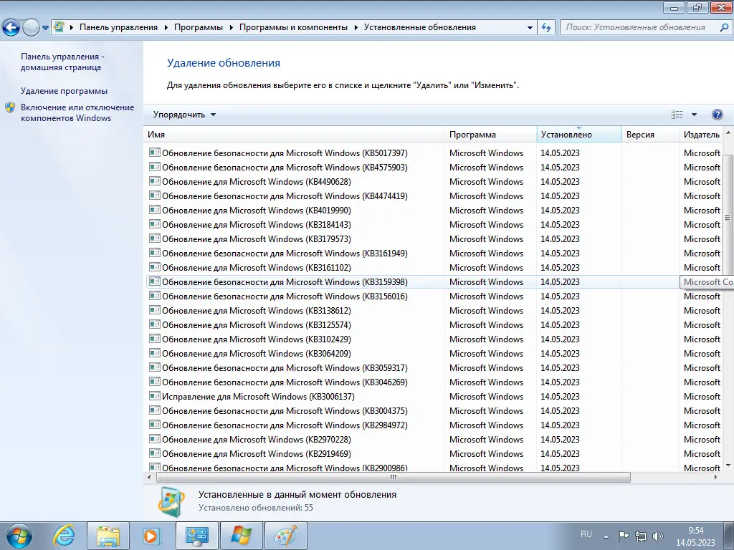Click icon of update KB3184143
734x550 pixels.
(155, 224)
